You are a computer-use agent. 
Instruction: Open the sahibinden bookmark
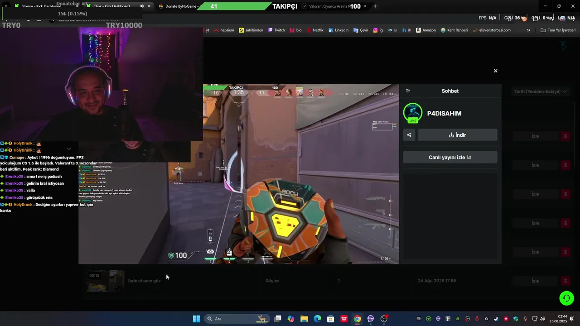pyautogui.click(x=251, y=30)
